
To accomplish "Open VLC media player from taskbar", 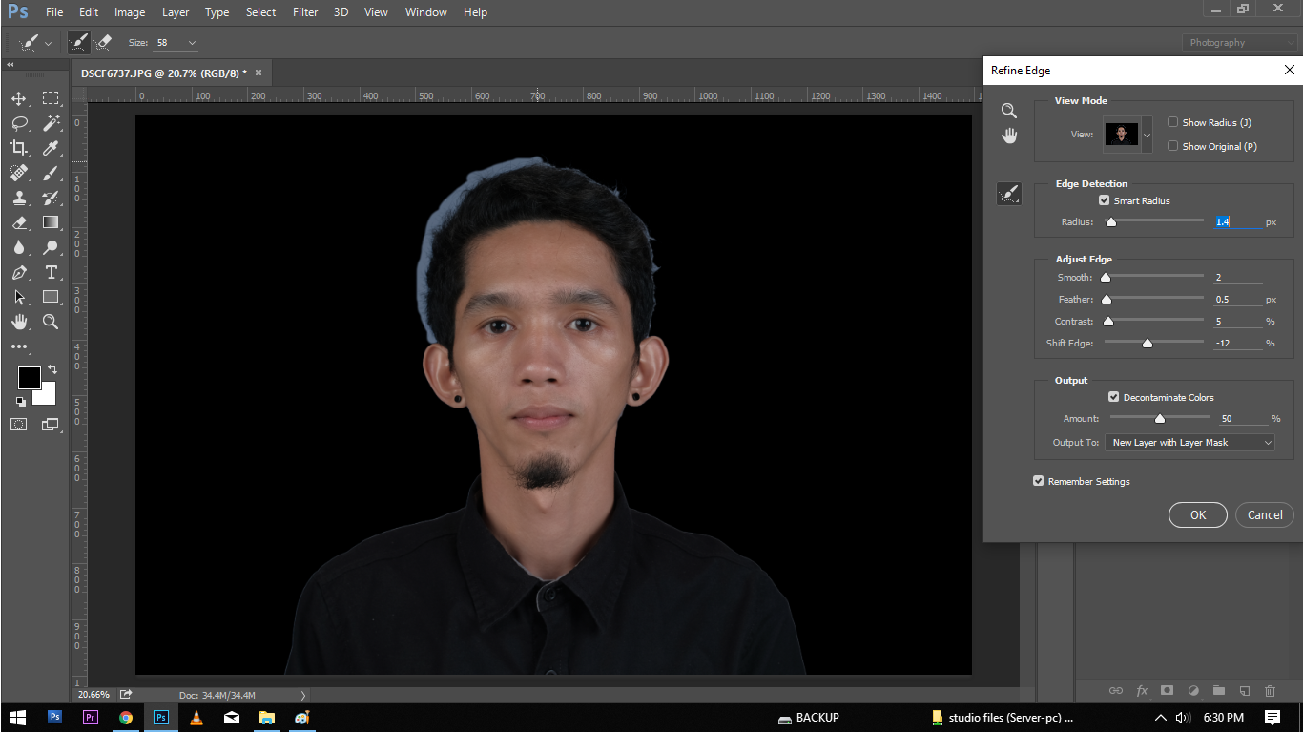I will [x=196, y=718].
